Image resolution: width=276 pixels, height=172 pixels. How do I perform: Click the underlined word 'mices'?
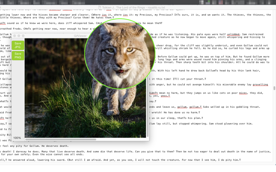tap(243, 93)
